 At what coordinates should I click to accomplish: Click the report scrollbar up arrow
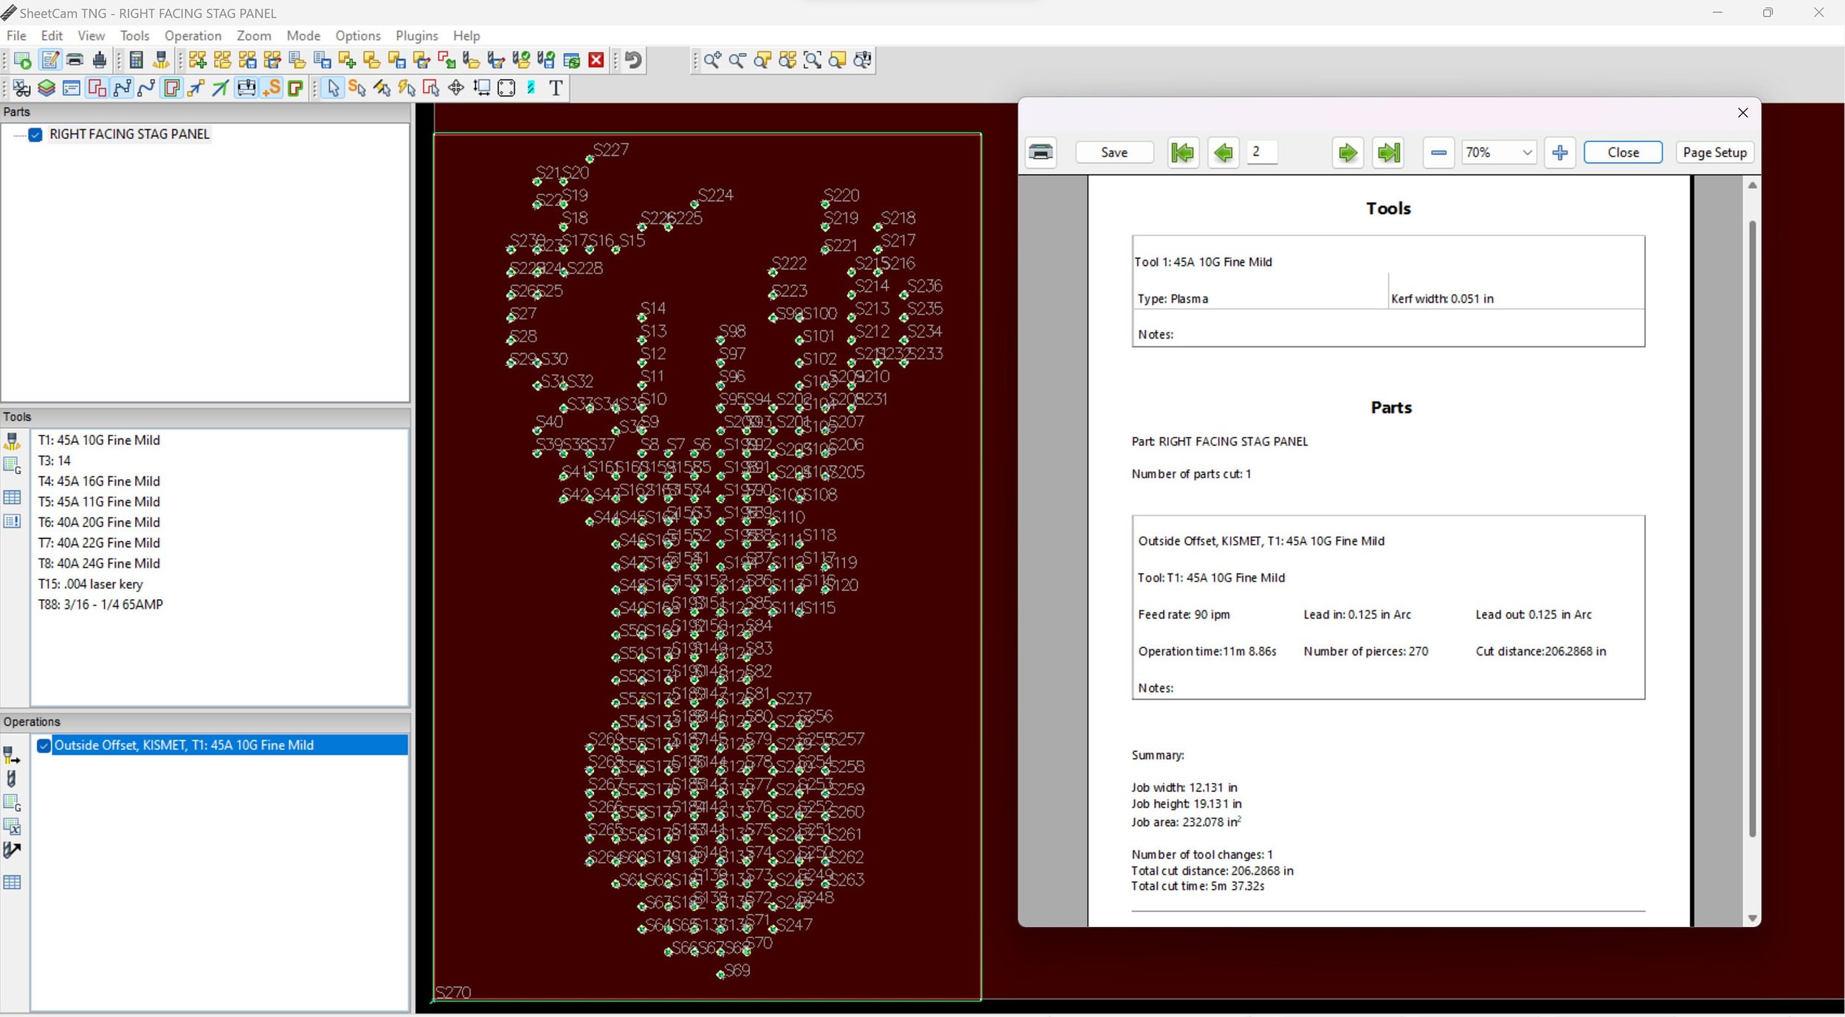click(x=1752, y=185)
